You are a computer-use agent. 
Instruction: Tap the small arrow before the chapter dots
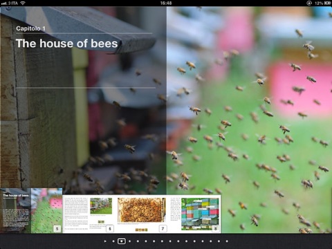[105, 241]
